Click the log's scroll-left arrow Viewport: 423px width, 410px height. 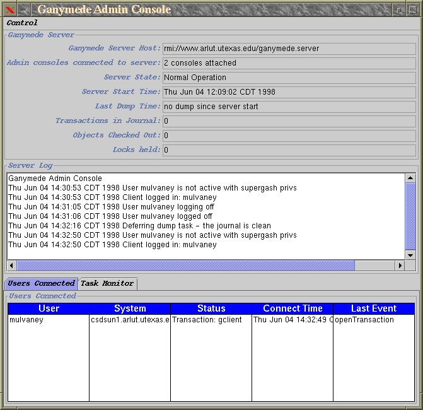[11, 266]
